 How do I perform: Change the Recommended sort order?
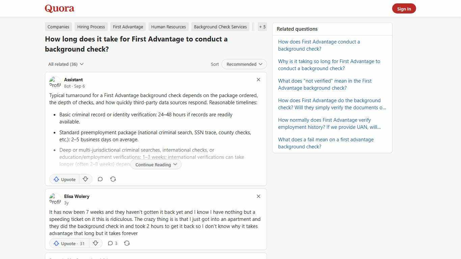pos(244,64)
